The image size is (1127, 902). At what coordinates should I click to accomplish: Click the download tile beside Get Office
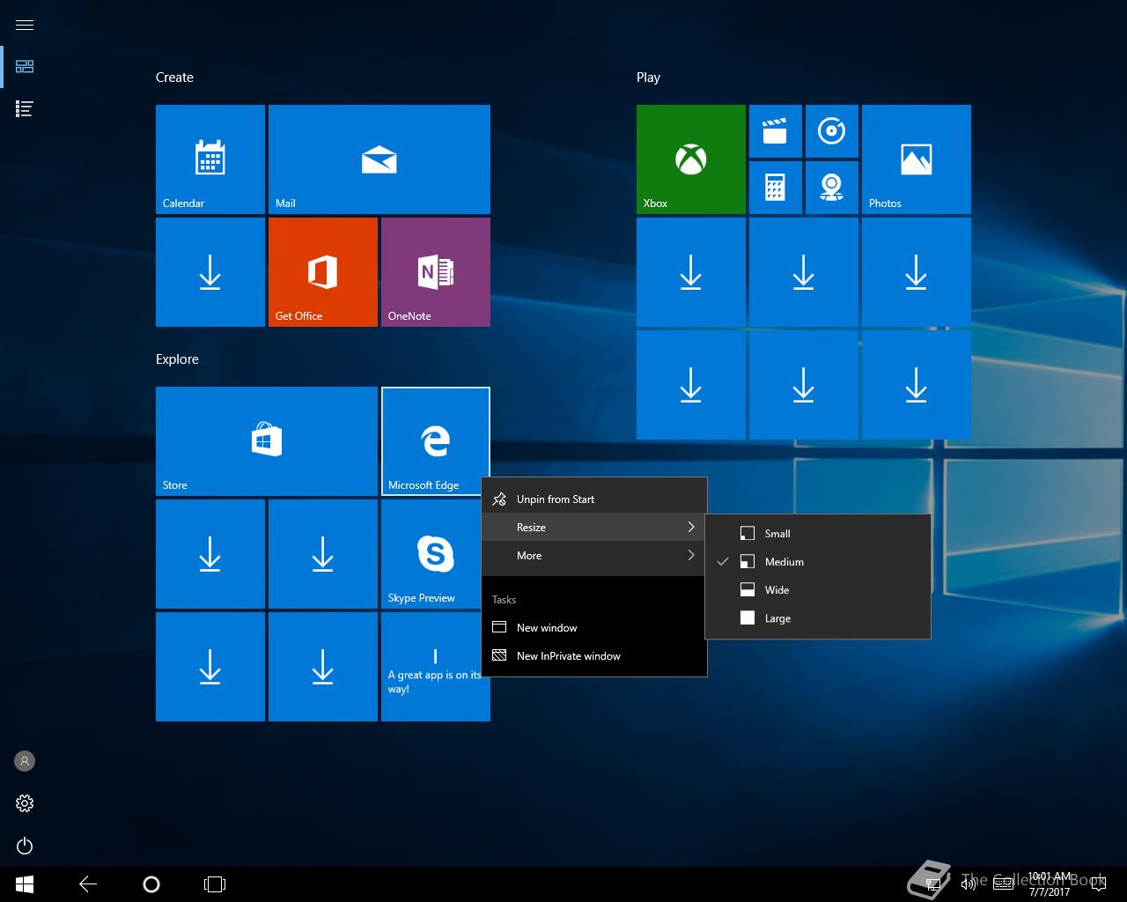click(210, 272)
